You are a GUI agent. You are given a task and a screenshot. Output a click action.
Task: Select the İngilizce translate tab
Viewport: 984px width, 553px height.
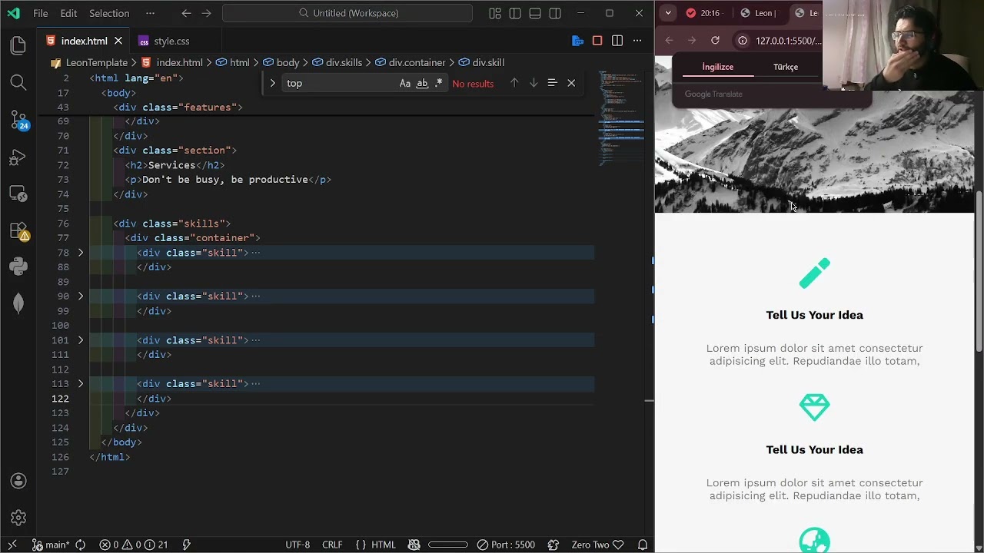coord(718,67)
